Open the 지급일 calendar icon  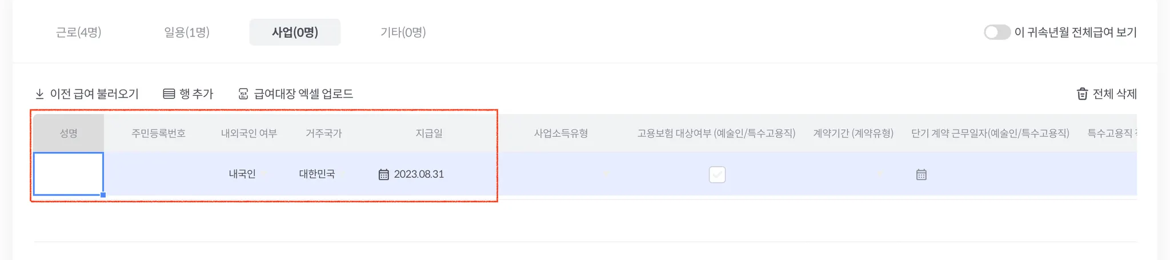[384, 174]
